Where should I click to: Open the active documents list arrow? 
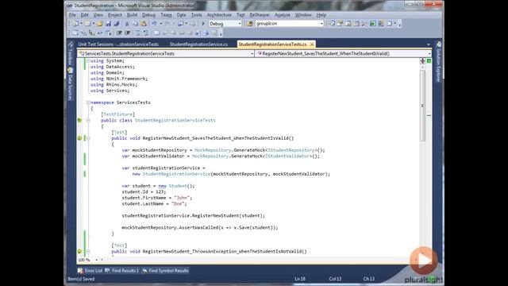point(429,44)
